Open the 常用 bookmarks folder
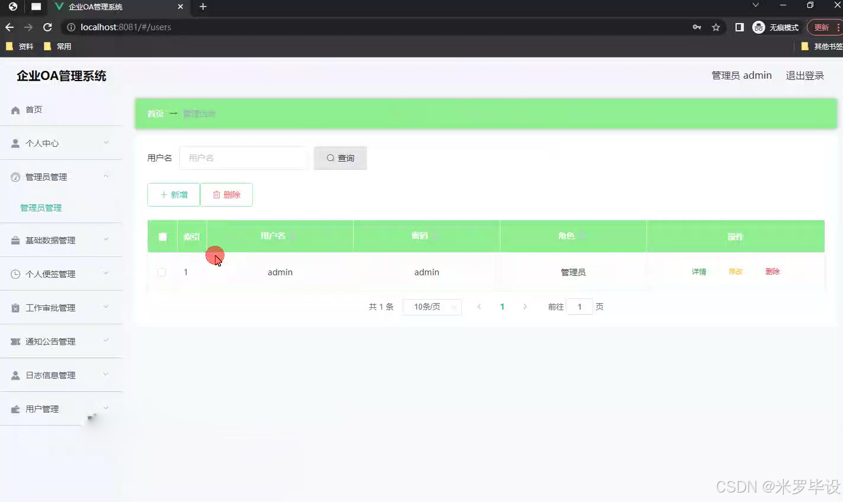 click(57, 46)
